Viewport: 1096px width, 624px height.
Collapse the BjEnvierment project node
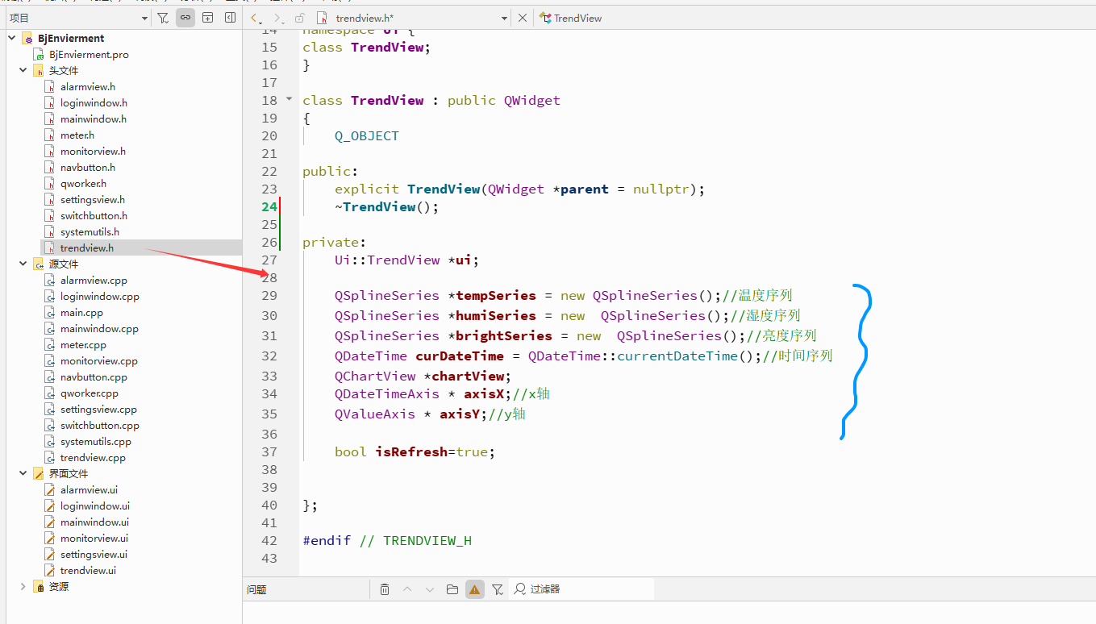click(12, 38)
